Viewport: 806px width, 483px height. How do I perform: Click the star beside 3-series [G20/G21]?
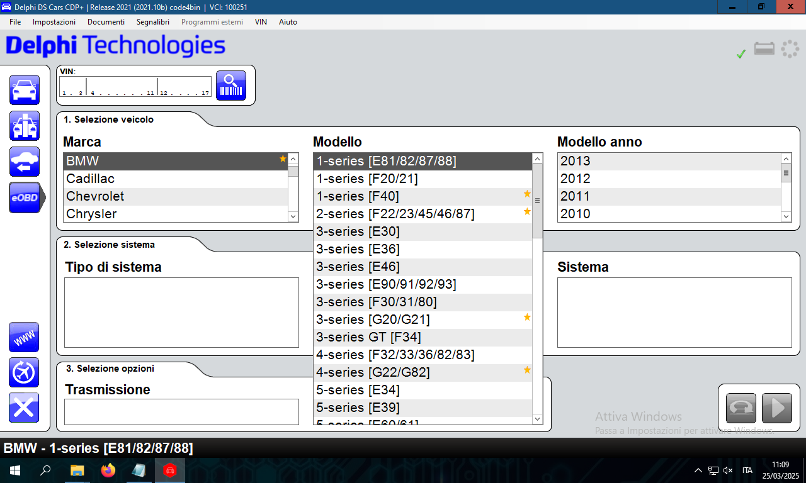tap(527, 318)
